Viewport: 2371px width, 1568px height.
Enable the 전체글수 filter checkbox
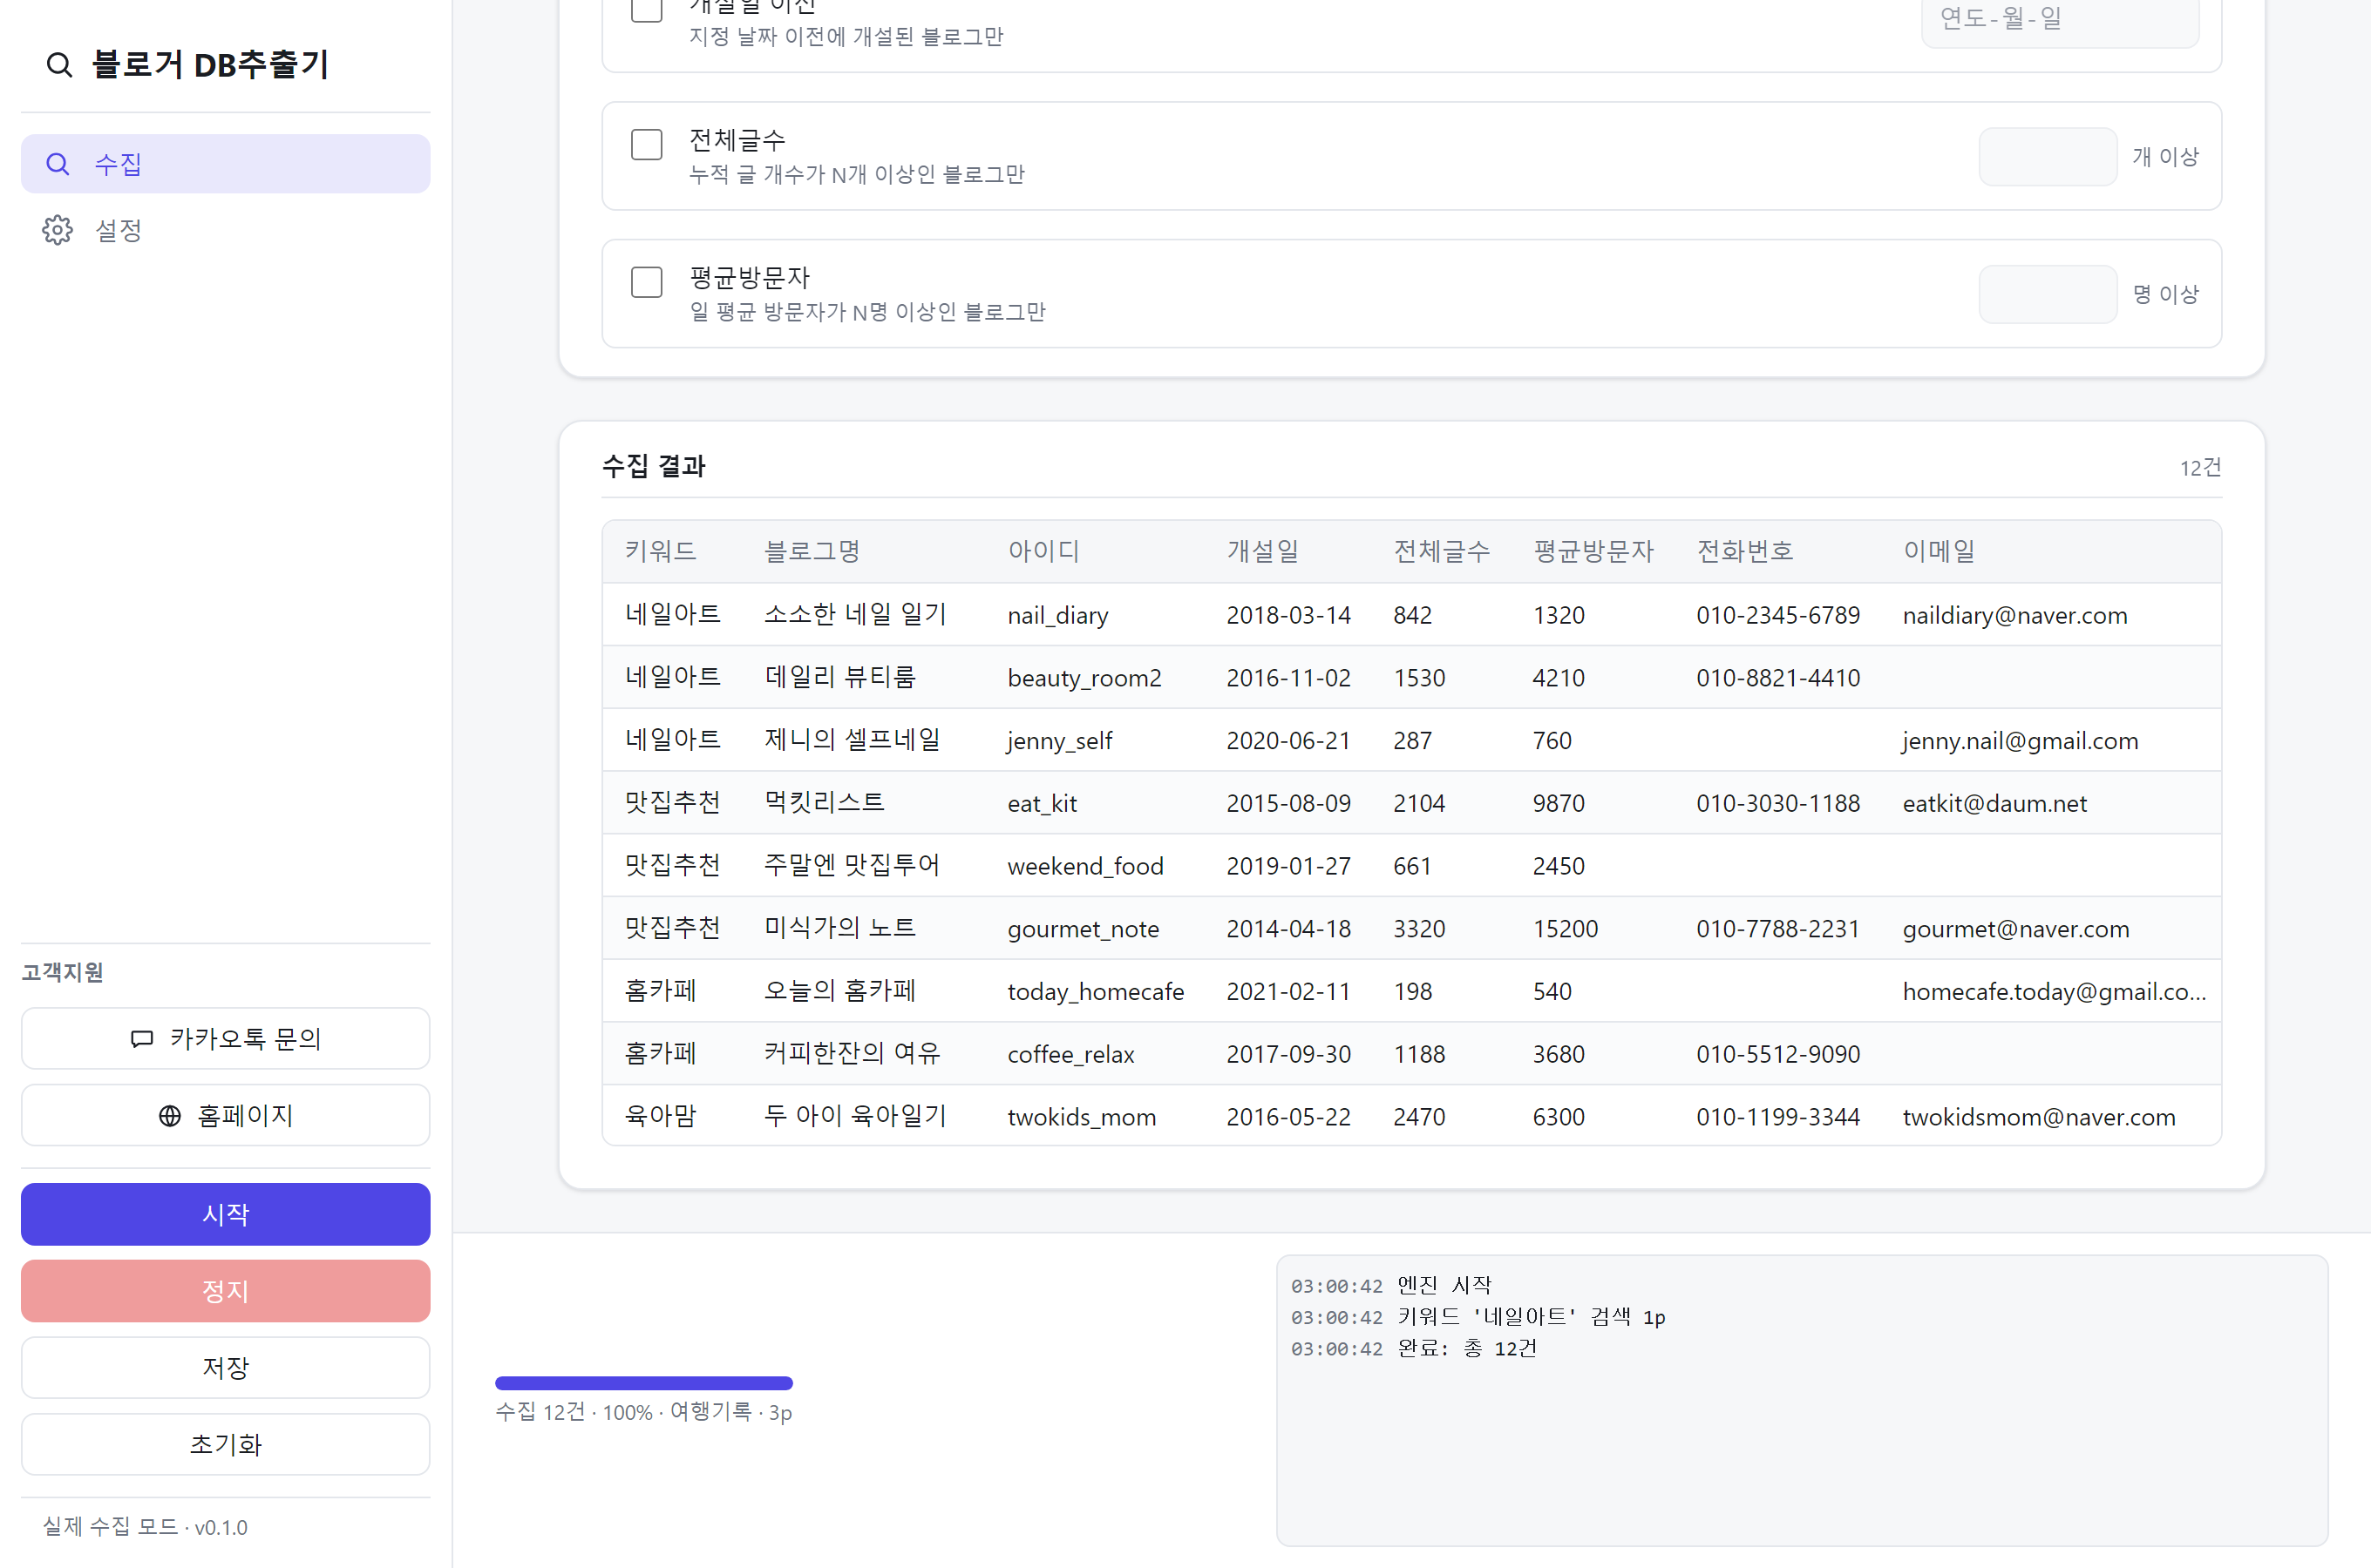click(x=646, y=144)
